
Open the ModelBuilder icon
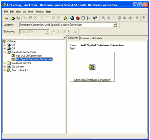click(89, 18)
